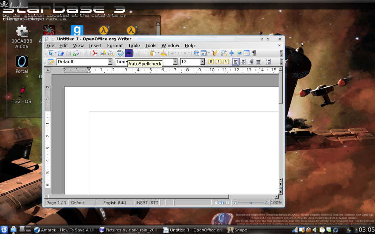Click the zoom slider handle in status bar

coord(250,203)
